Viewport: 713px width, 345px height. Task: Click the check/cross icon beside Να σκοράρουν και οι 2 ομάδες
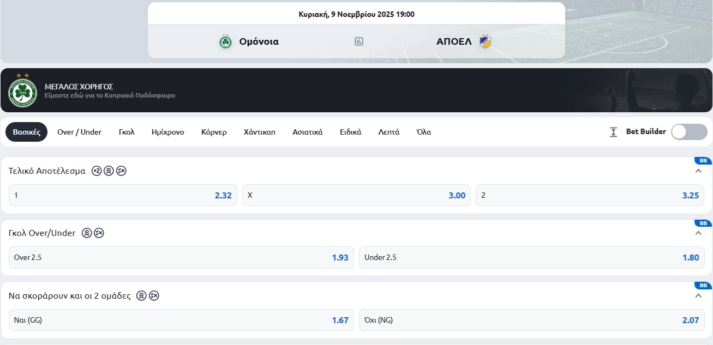point(154,295)
